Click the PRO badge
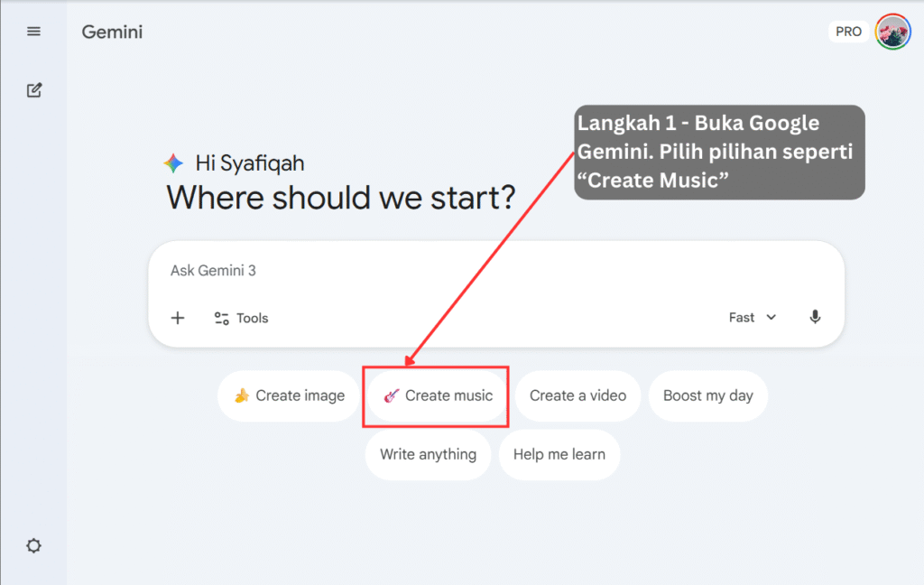Viewport: 924px width, 585px height. (848, 32)
